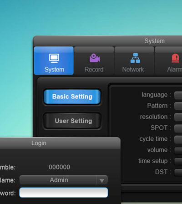Open the cycle time setting control
The width and height of the screenshot is (182, 204).
tap(178, 139)
